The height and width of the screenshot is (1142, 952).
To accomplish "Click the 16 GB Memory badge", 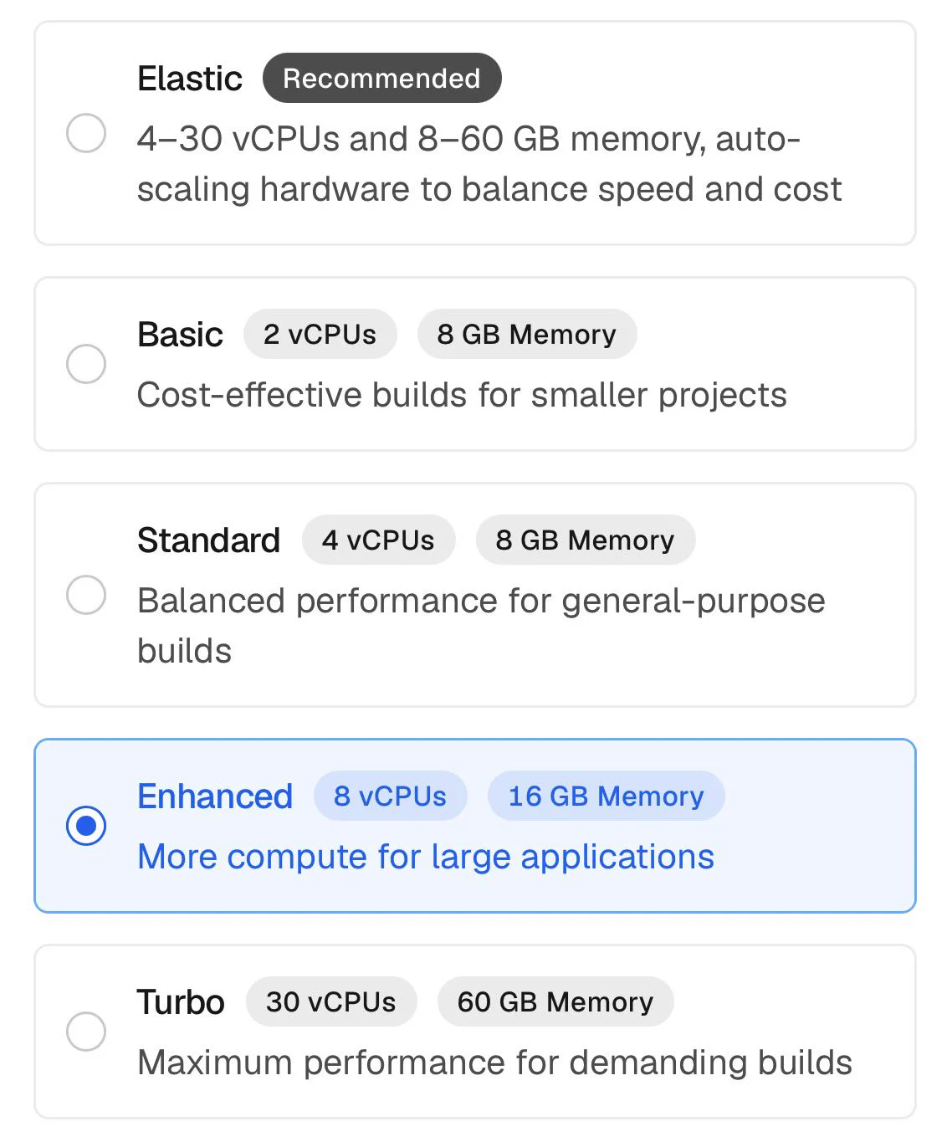I will click(x=607, y=796).
